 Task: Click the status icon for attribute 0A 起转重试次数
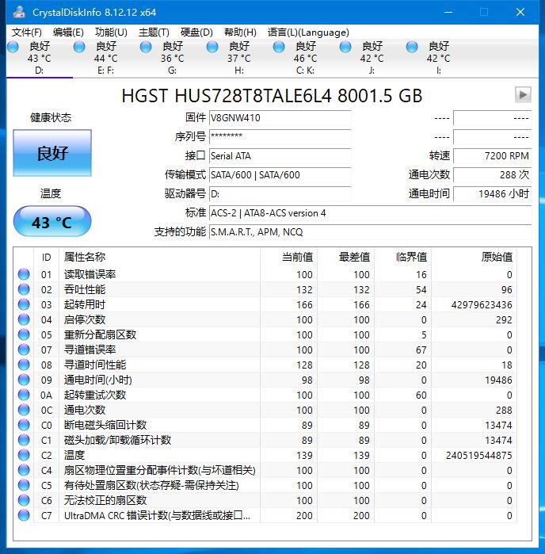pyautogui.click(x=24, y=395)
